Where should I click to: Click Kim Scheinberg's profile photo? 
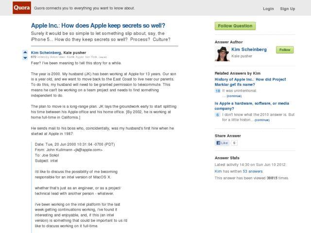[x=222, y=53]
